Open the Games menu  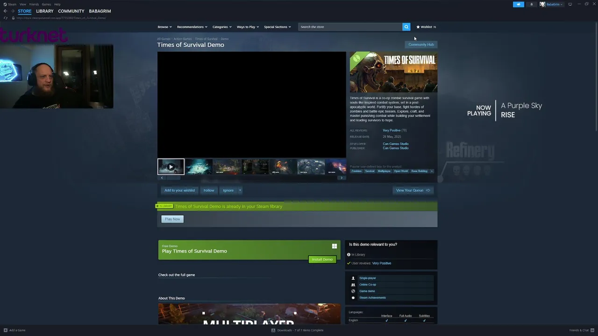coord(46,4)
